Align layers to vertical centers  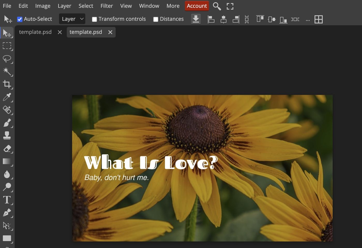pyautogui.click(x=271, y=19)
